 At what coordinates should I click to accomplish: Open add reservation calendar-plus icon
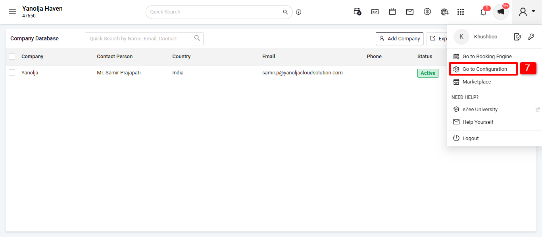pos(357,12)
